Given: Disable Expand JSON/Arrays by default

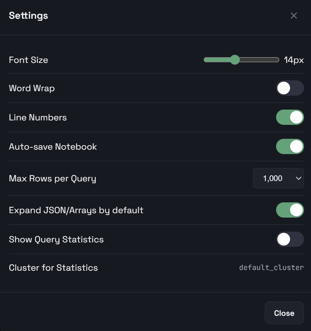Looking at the screenshot, I should pyautogui.click(x=290, y=210).
